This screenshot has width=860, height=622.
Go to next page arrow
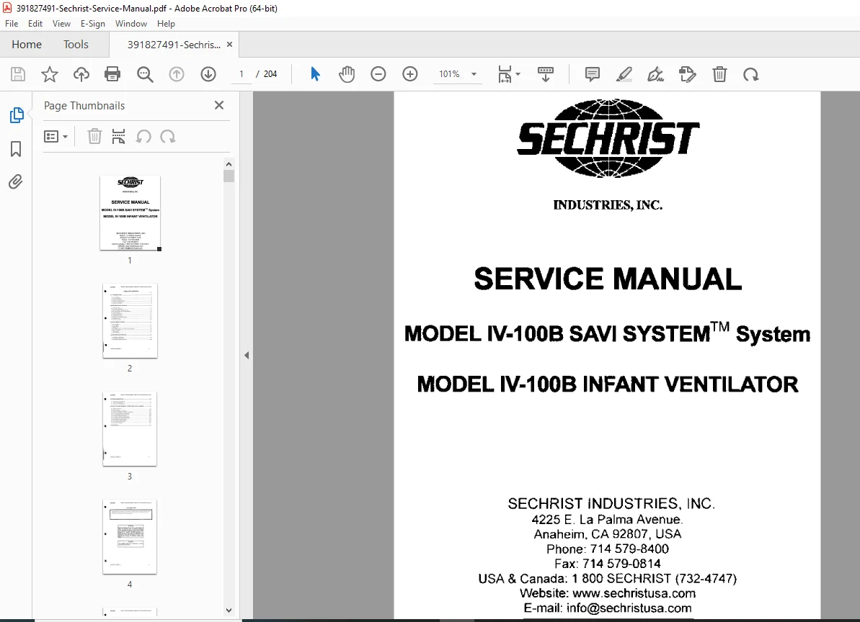(x=208, y=74)
